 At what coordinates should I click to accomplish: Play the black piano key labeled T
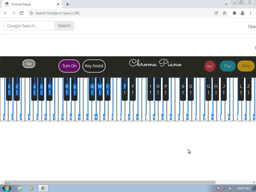click(125, 89)
